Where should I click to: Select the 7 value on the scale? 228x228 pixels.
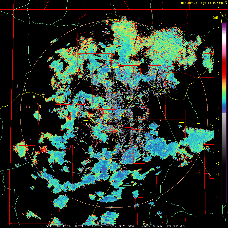click(219, 28)
